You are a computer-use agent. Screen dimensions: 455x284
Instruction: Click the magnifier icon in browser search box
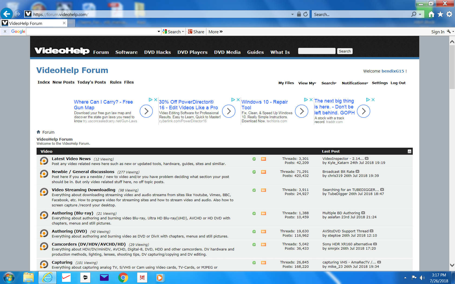pyautogui.click(x=414, y=14)
